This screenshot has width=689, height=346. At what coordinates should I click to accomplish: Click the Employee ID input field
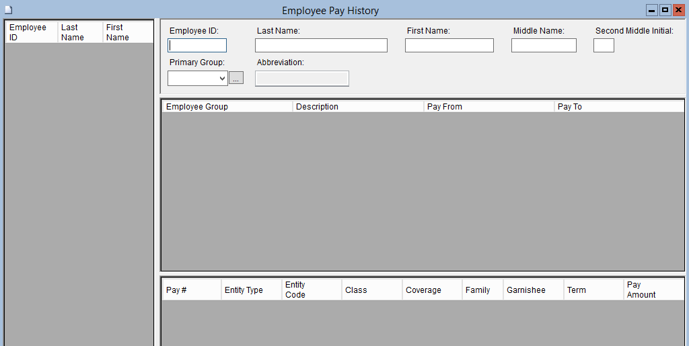(197, 46)
